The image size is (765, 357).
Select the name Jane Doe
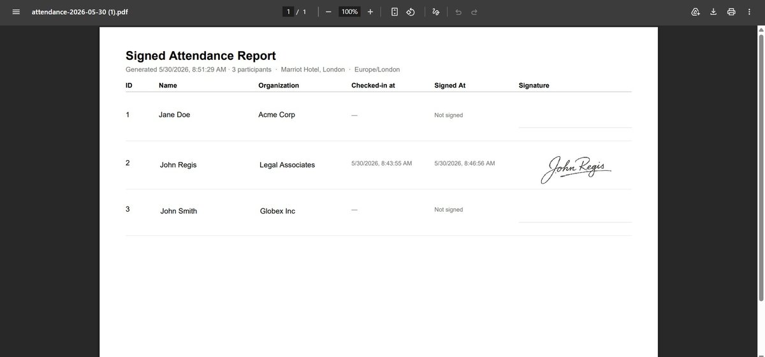175,115
